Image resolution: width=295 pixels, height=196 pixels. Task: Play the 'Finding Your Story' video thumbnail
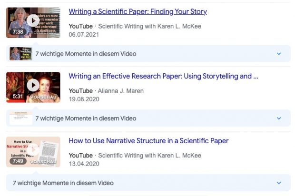tap(33, 20)
